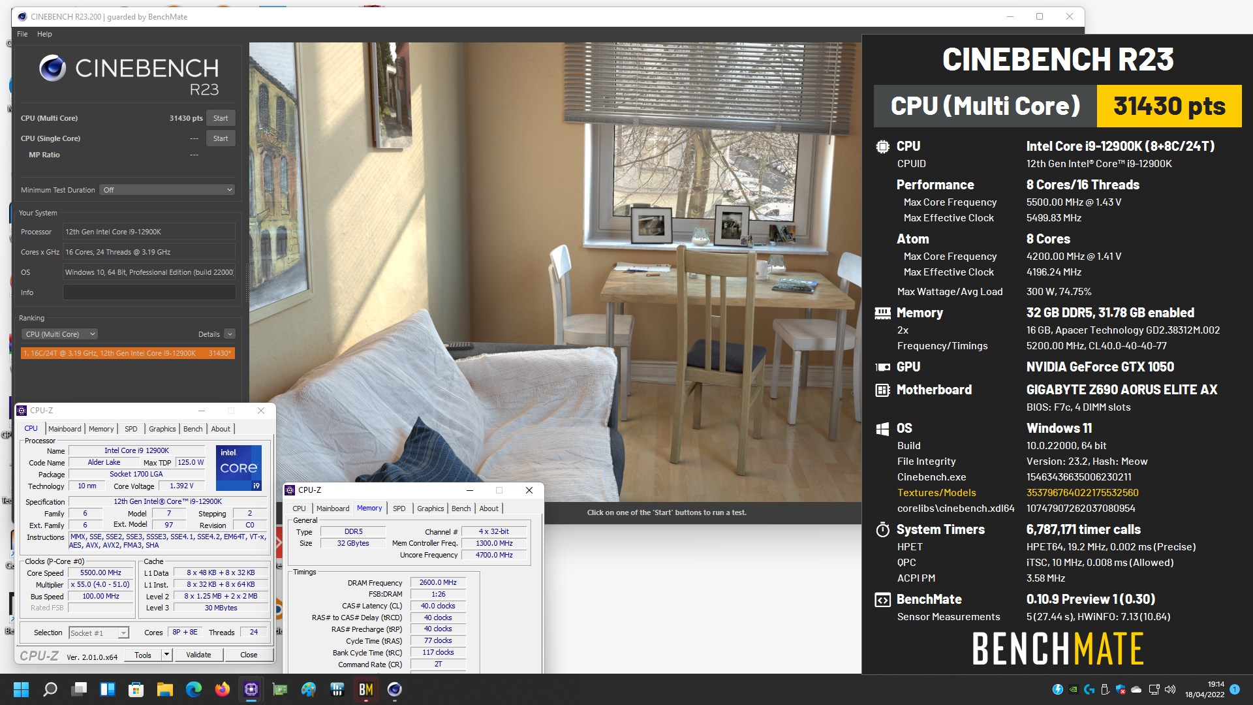1253x705 pixels.
Task: Click the Intel Core i9 logo in CPU-Z
Action: pyautogui.click(x=239, y=467)
